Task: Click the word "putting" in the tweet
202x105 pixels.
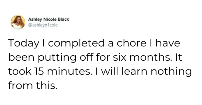Action: click(x=57, y=58)
